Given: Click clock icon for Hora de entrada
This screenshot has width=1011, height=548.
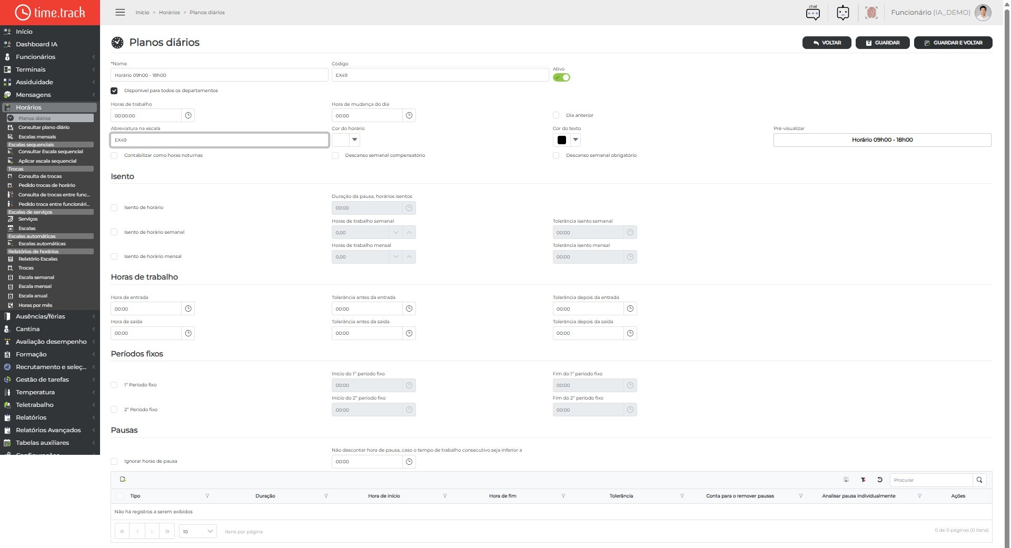Looking at the screenshot, I should 188,308.
